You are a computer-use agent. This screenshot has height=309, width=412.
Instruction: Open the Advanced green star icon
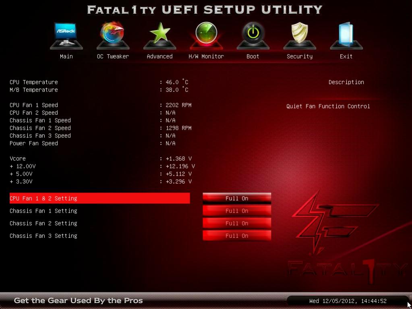[159, 35]
